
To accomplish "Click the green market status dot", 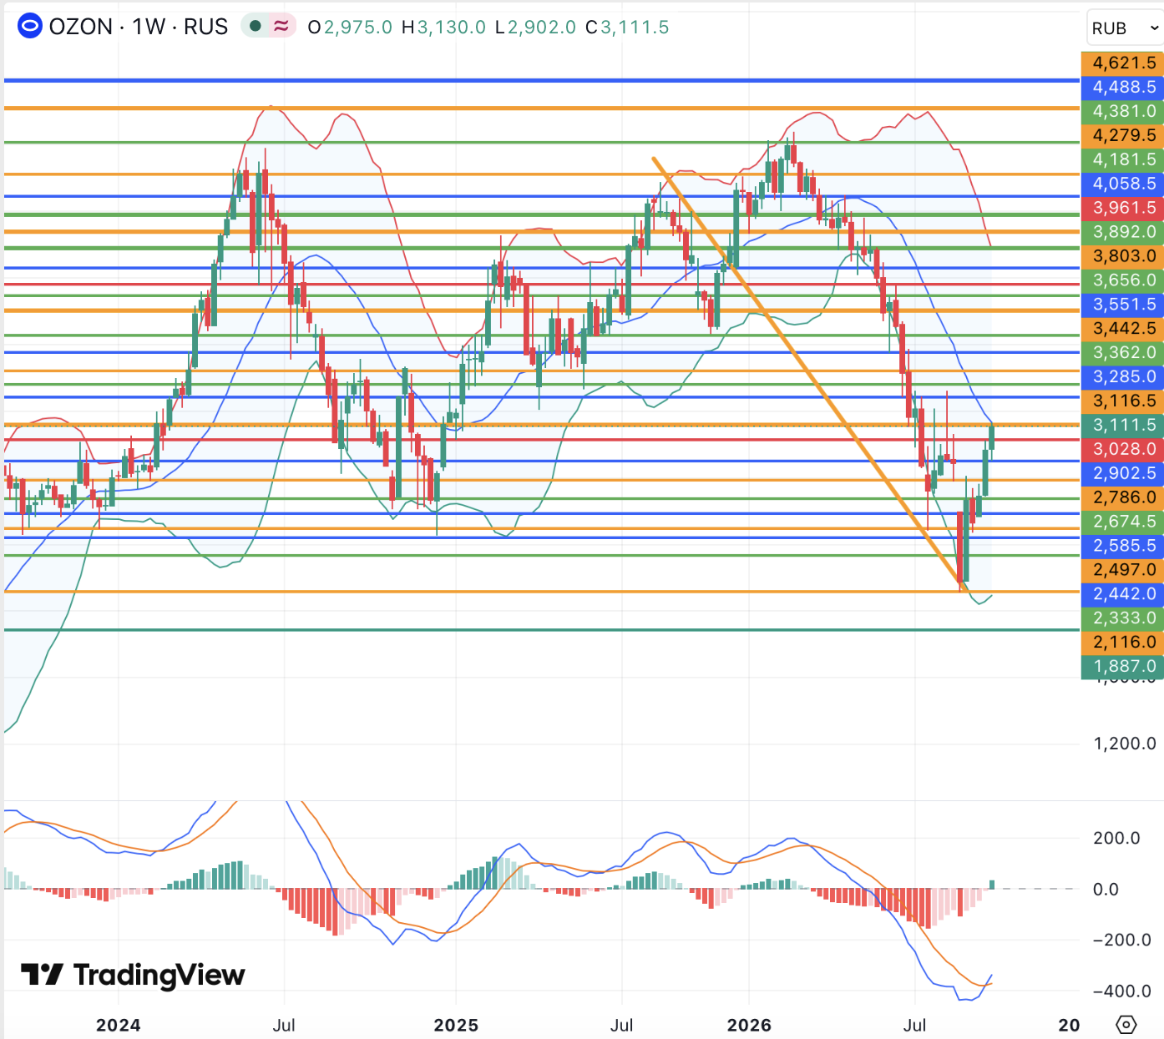I will pyautogui.click(x=256, y=27).
